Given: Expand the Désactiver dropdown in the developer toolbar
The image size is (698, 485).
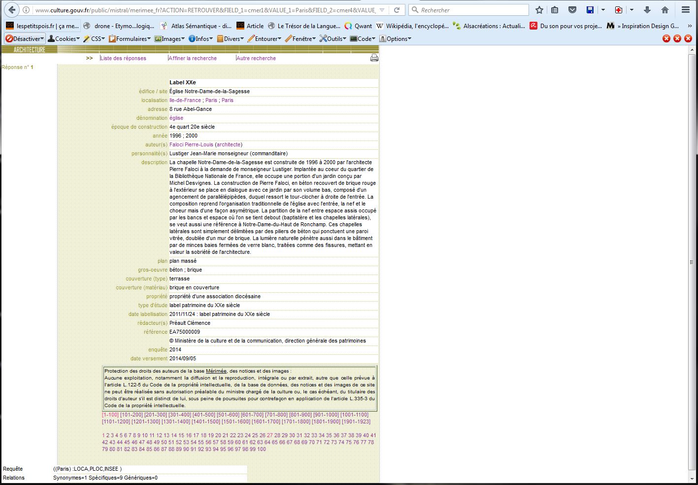Looking at the screenshot, I should [25, 38].
